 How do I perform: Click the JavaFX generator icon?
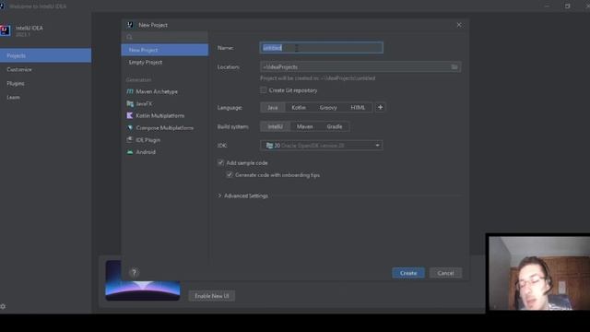pyautogui.click(x=130, y=103)
